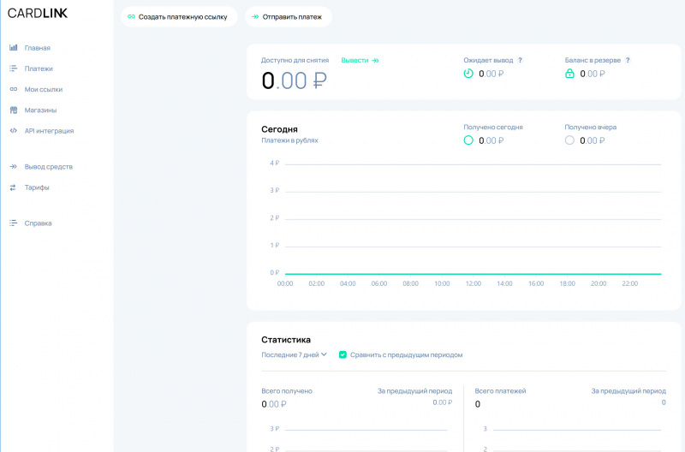Open the Платежи menu item
The width and height of the screenshot is (685, 452).
39,68
